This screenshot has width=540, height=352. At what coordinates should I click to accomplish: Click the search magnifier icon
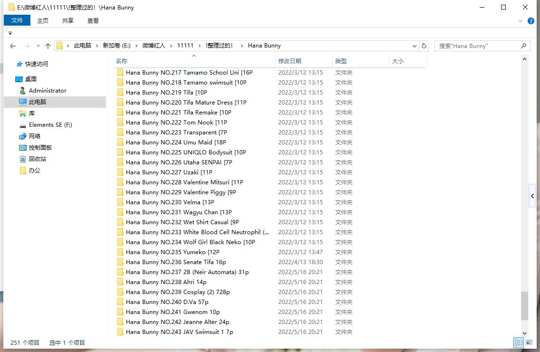(523, 46)
